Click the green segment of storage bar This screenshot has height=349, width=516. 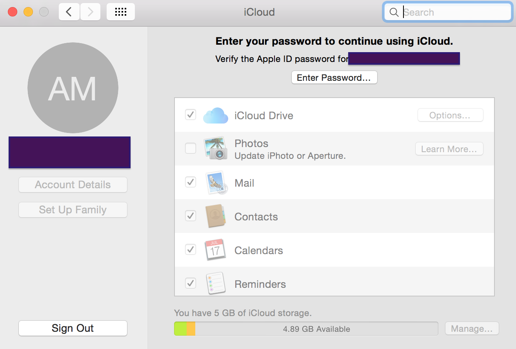[180, 329]
